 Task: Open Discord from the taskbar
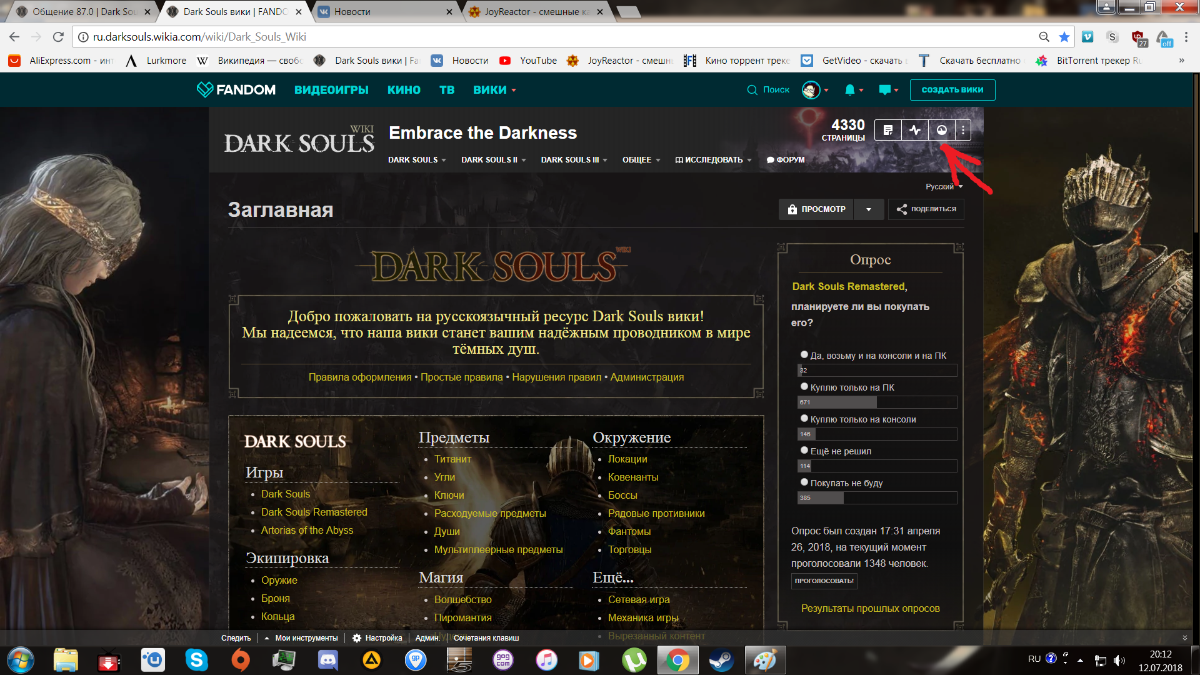point(327,660)
